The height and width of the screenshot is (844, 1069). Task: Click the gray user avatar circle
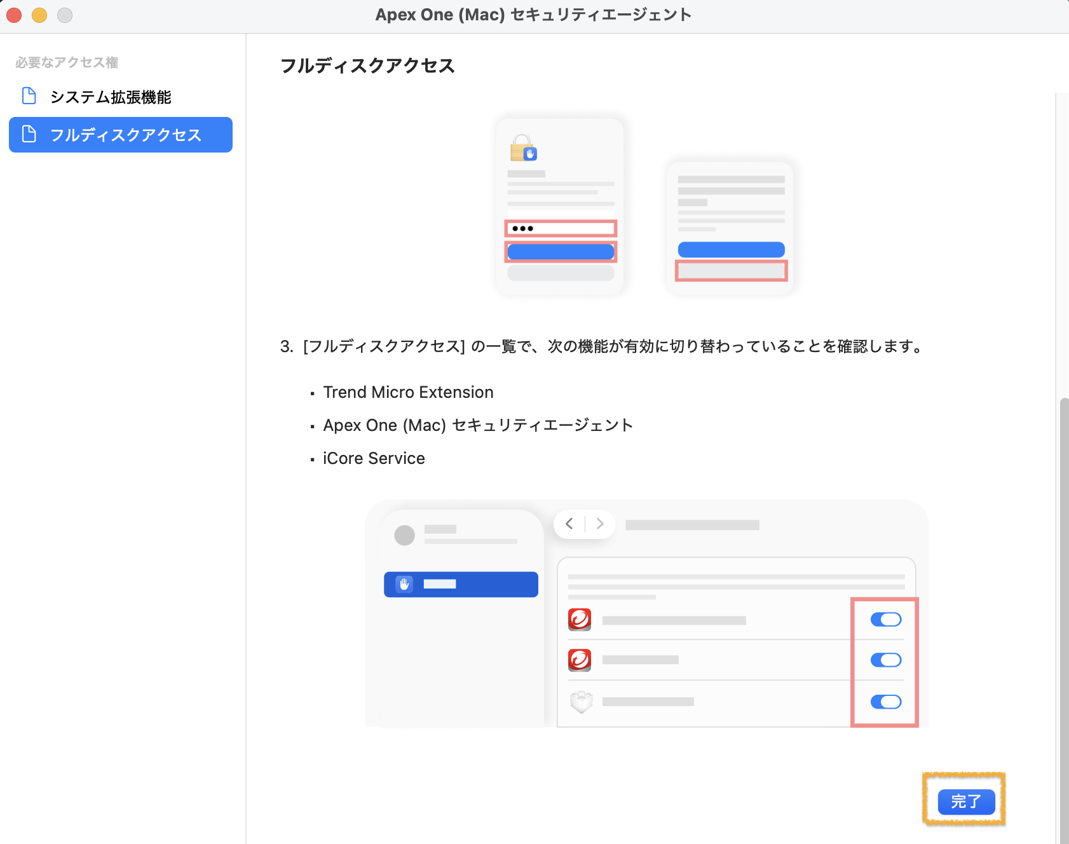pos(405,534)
